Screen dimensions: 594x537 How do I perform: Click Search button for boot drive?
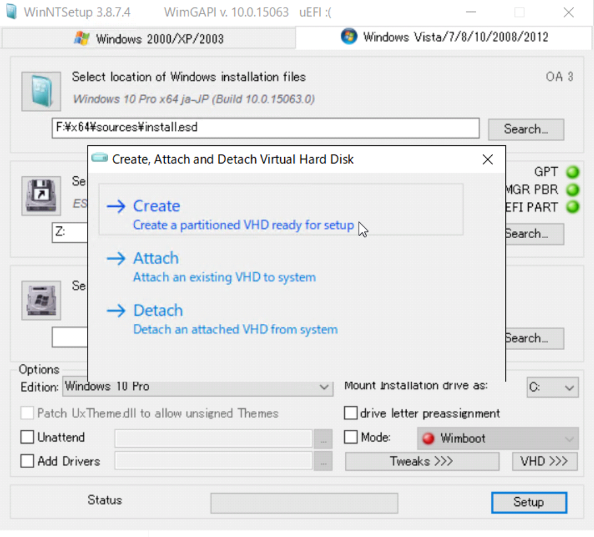pos(535,234)
